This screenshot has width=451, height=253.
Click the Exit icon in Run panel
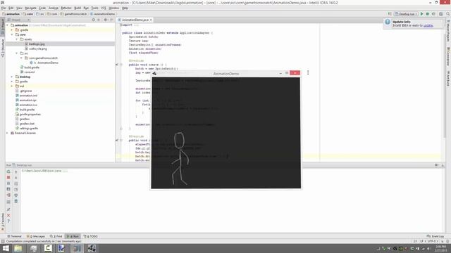pyautogui.click(x=8, y=195)
